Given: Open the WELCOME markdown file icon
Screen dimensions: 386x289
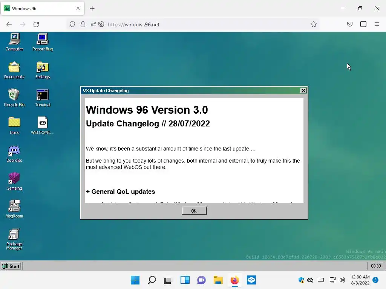Looking at the screenshot, I should point(43,126).
